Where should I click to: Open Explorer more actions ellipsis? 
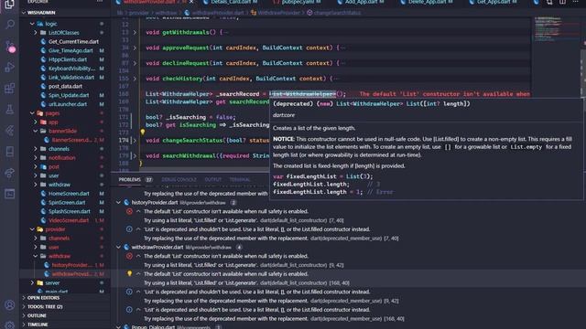(100, 2)
